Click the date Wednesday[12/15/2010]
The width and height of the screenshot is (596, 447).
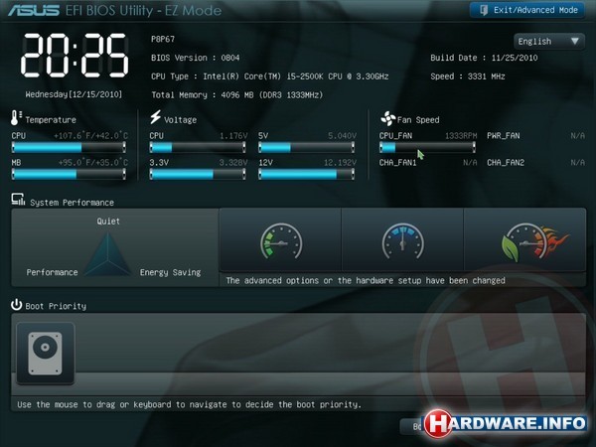click(x=74, y=94)
